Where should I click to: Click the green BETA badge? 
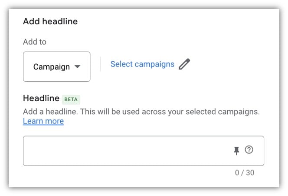[x=71, y=100]
